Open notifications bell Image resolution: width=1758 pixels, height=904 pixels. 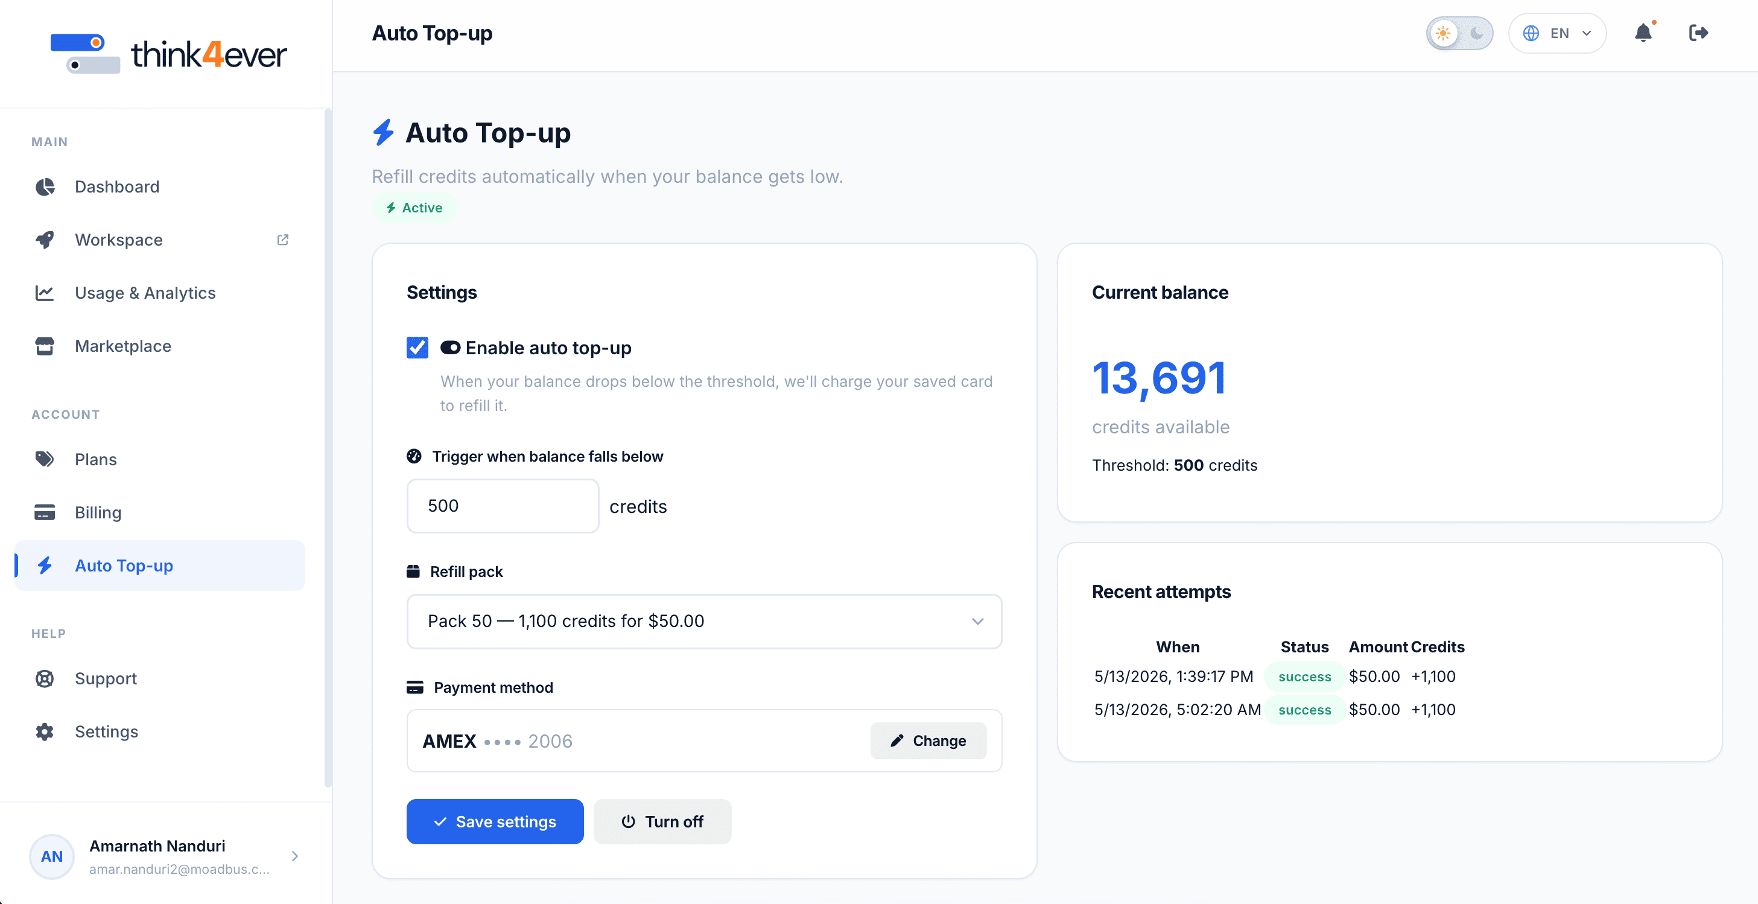pos(1643,33)
